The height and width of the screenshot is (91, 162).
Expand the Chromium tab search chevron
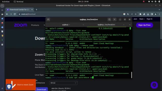click(x=159, y=10)
